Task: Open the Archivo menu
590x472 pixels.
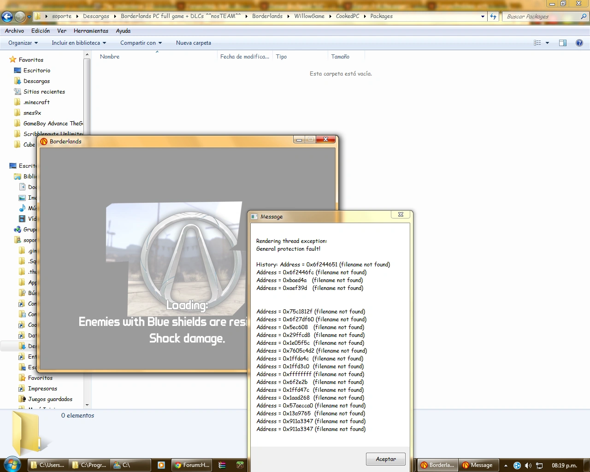Action: point(14,31)
